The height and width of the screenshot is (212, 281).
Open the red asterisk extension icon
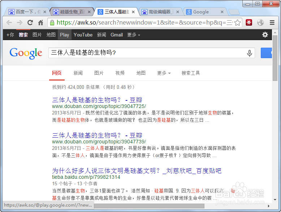(x=249, y=23)
